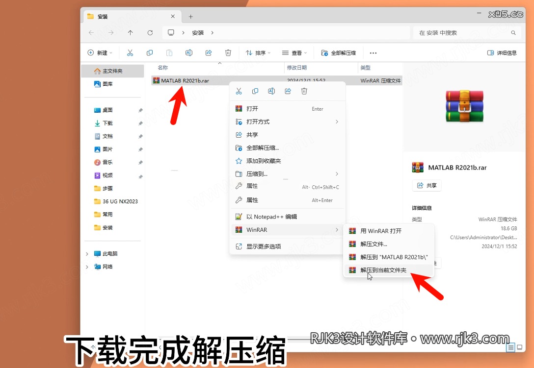
Task: Open the 排序 sort dropdown
Action: click(258, 53)
